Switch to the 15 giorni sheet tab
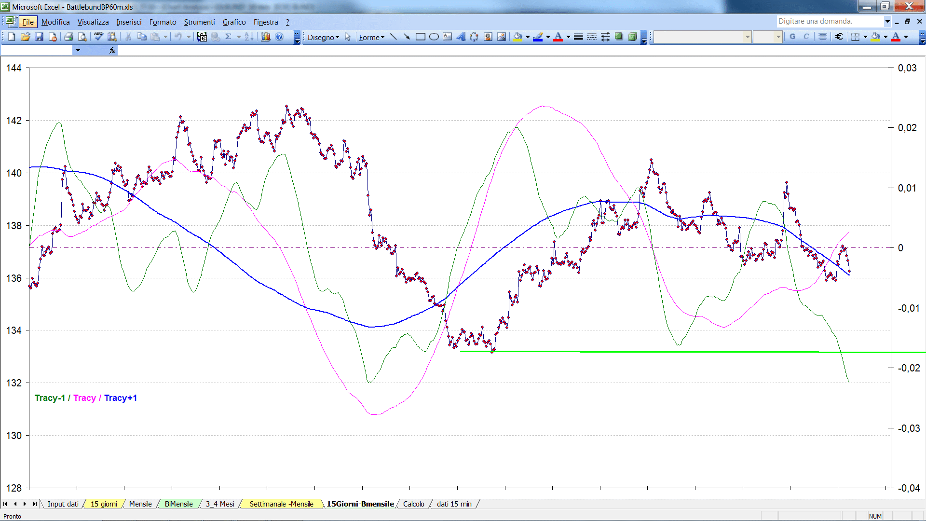The width and height of the screenshot is (926, 521). [x=104, y=504]
